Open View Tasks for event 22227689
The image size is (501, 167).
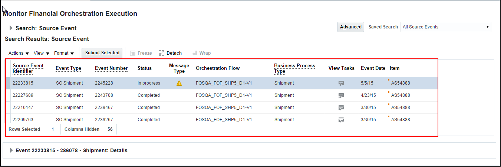[x=341, y=96]
